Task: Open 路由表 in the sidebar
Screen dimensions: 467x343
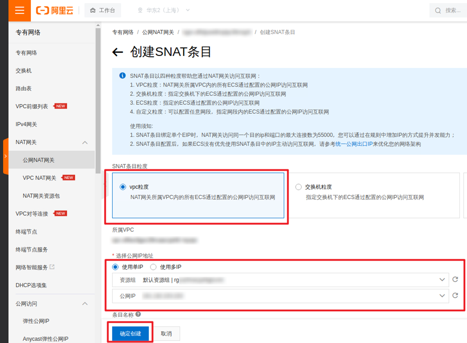Action: [x=24, y=88]
